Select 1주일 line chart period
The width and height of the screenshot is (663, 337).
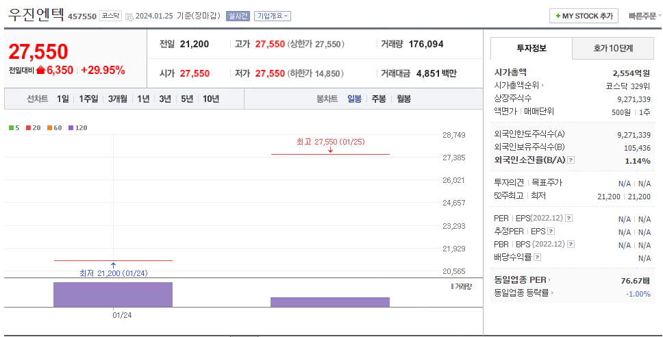(88, 99)
